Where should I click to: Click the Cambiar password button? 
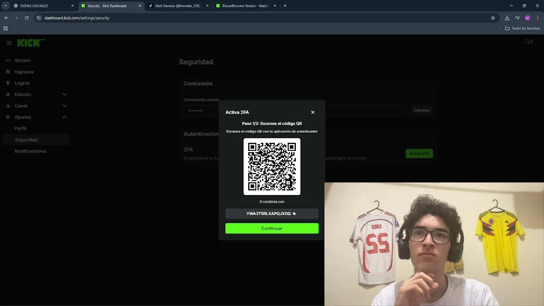click(421, 110)
